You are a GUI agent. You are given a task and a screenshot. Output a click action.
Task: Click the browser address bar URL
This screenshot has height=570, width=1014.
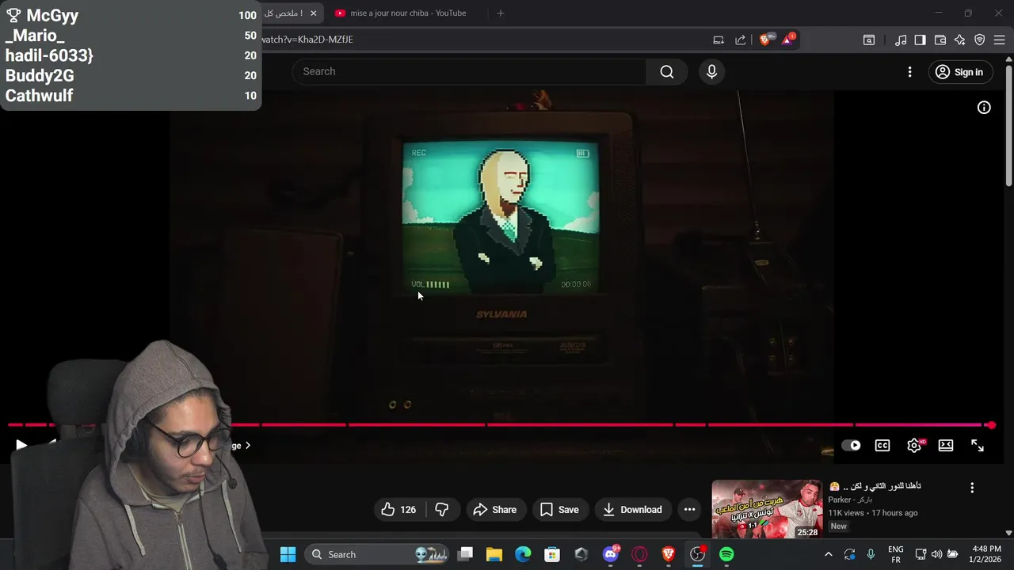(307, 40)
